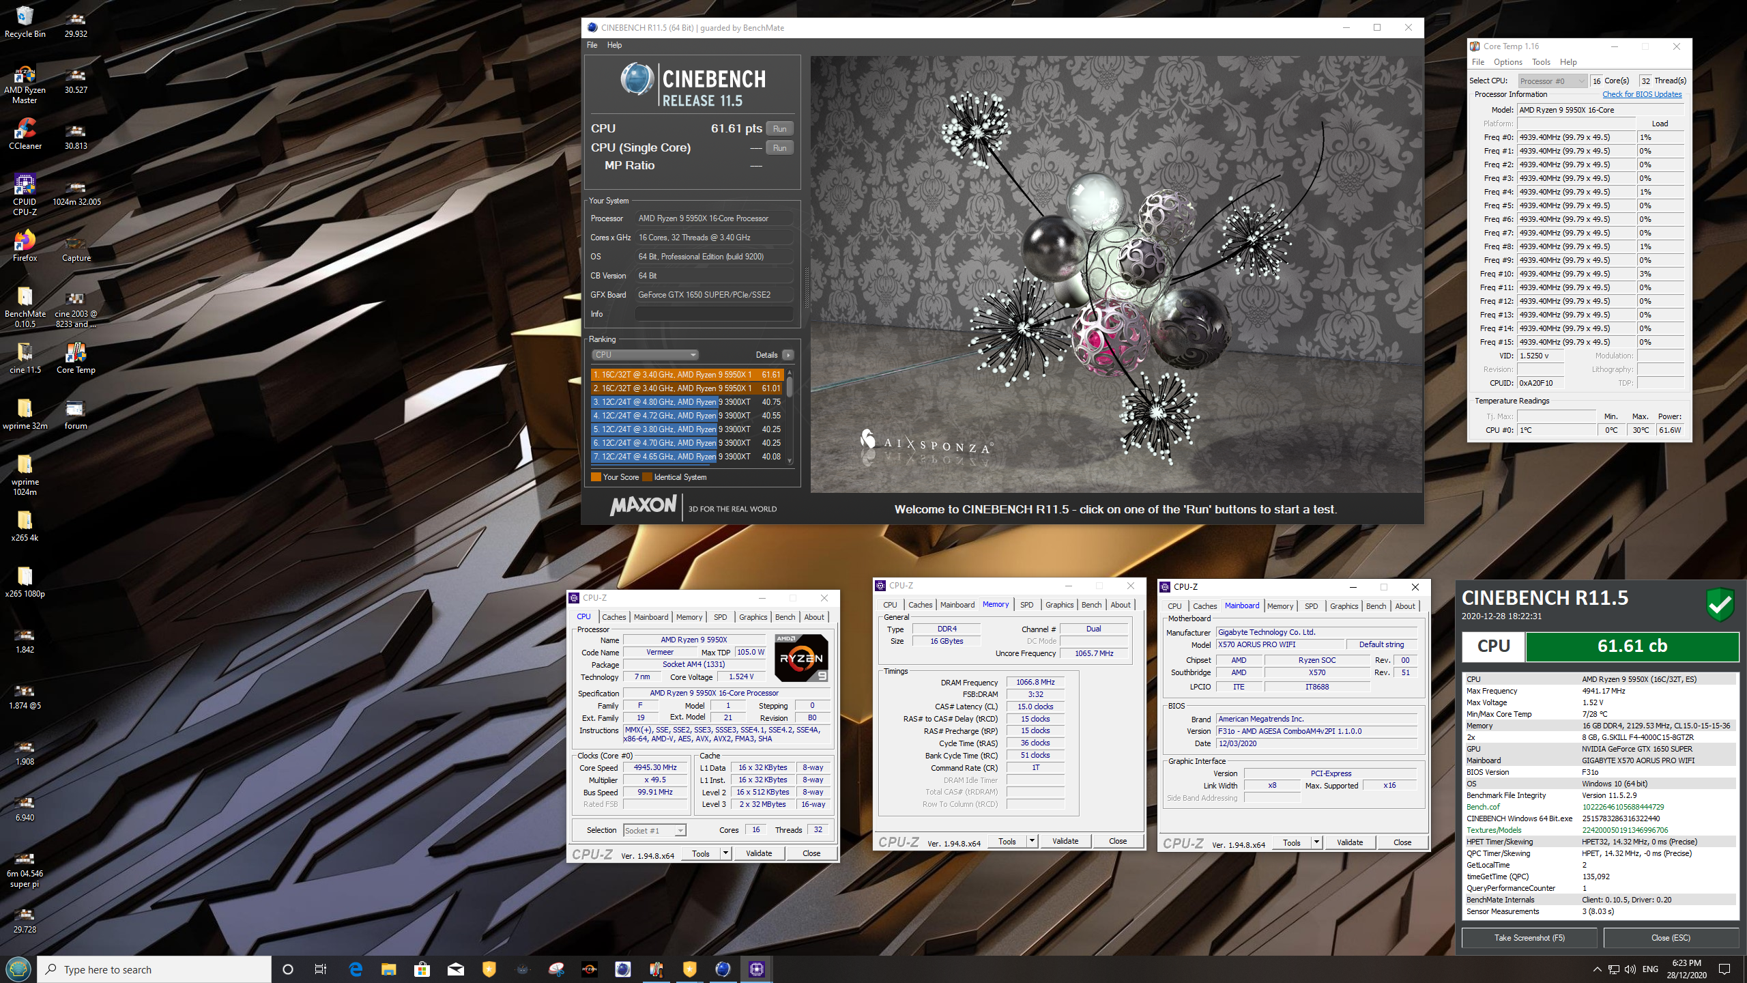This screenshot has height=983, width=1747.
Task: Open Tools dropdown arrow in Mainboard CPU-Z window
Action: (x=1316, y=842)
